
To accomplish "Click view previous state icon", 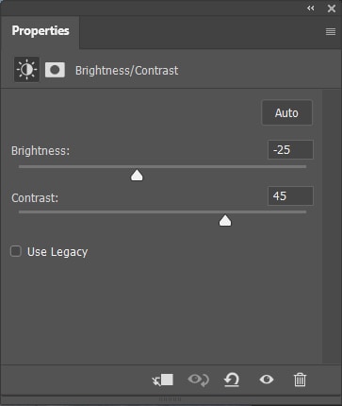I will pos(199,380).
